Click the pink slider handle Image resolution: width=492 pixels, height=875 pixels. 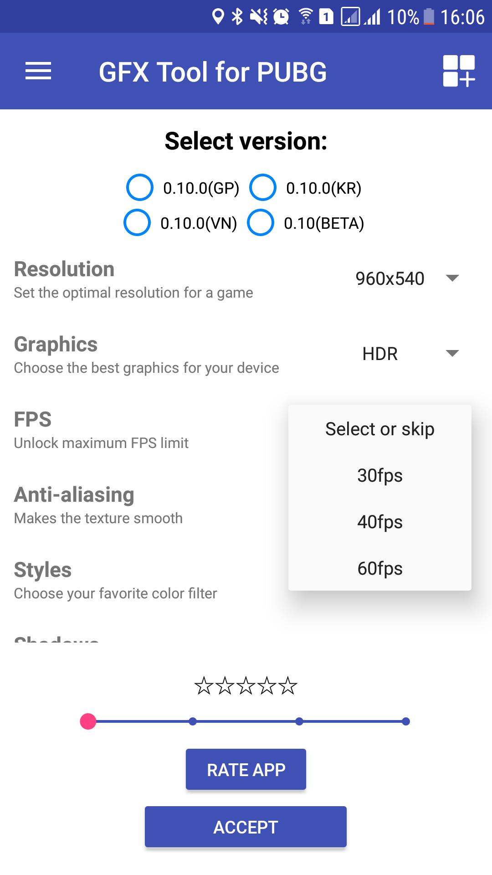point(88,721)
